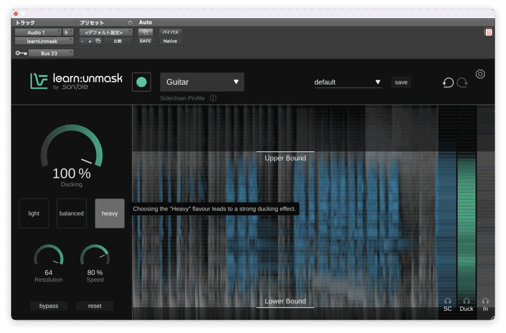Redo change with redo arrow
The width and height of the screenshot is (506, 333).
(462, 83)
